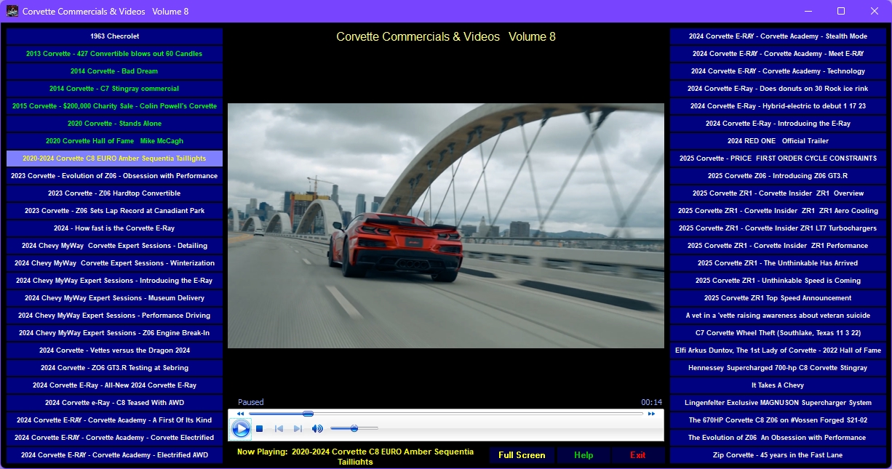Select 2014 Corvette - Bad Dream
Image resolution: width=892 pixels, height=469 pixels.
(x=114, y=71)
